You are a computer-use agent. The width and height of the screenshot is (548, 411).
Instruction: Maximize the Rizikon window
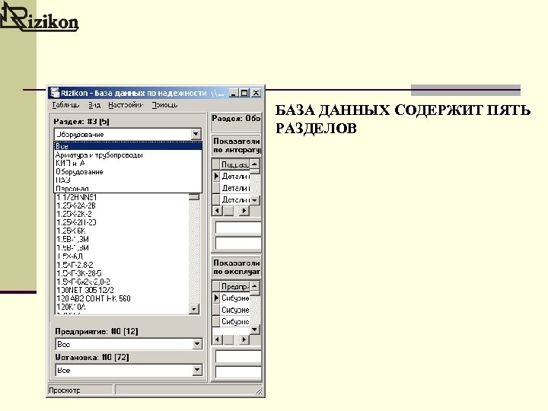tap(244, 93)
